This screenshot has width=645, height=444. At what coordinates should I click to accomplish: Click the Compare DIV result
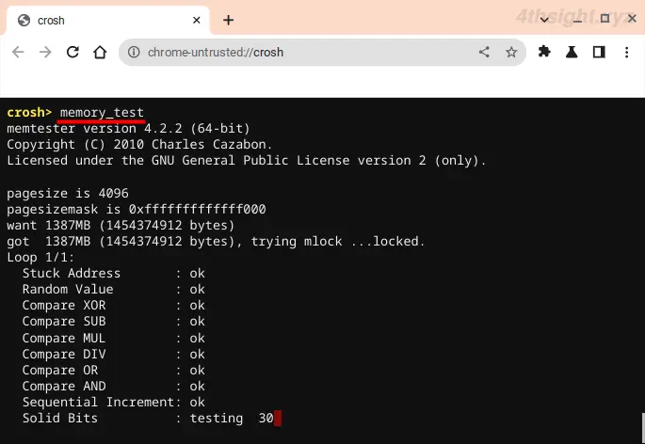click(x=114, y=355)
